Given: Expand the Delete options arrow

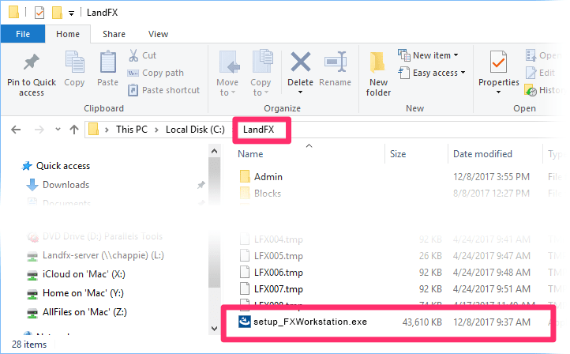Looking at the screenshot, I should pyautogui.click(x=300, y=92).
